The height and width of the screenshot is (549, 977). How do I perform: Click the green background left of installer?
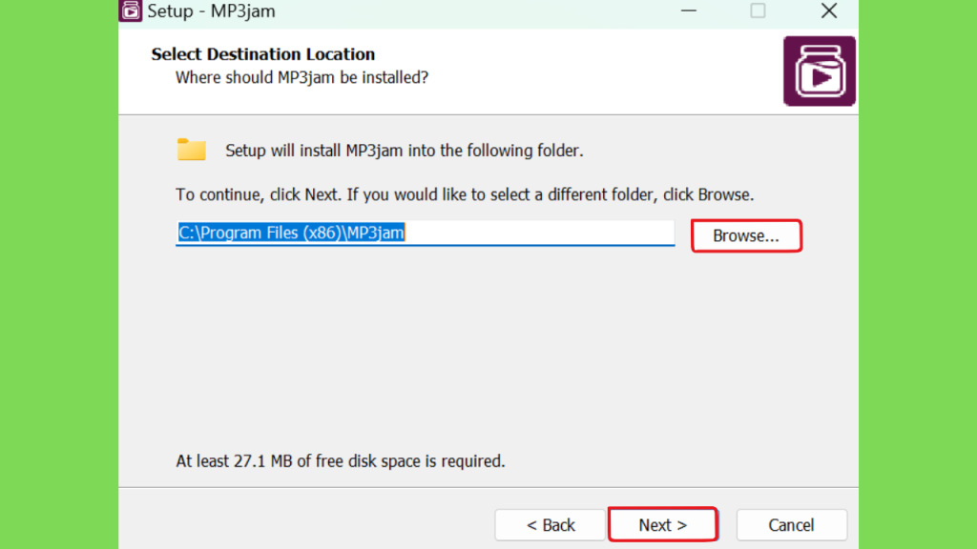[x=59, y=274]
